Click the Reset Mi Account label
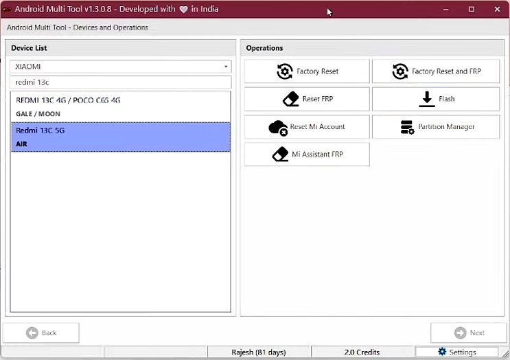 tap(317, 126)
